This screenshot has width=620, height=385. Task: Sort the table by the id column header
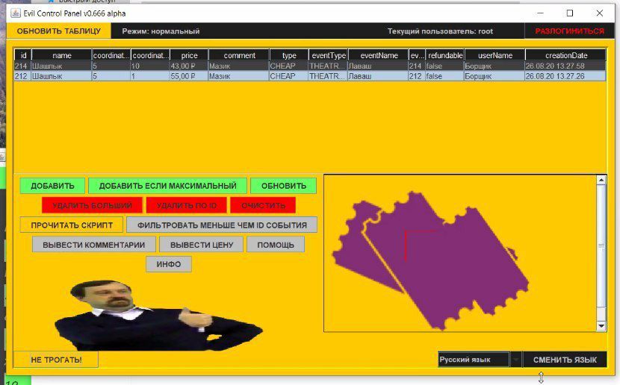point(23,55)
